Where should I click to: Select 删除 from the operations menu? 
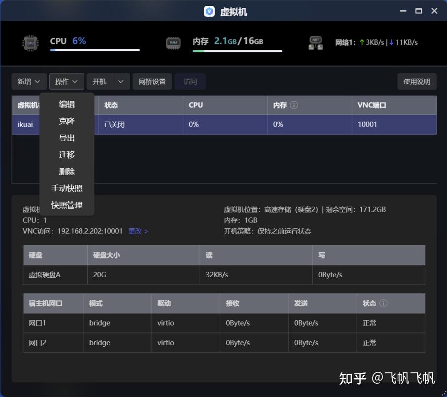67,171
